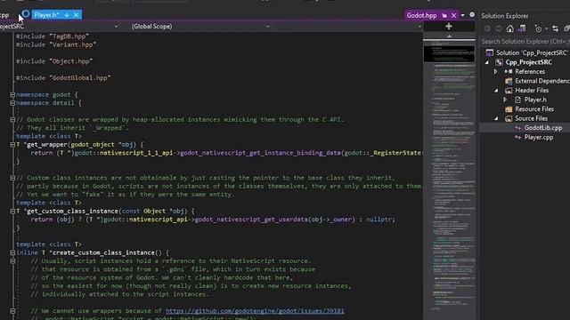Click the highlighted viewport in code minimap

tap(449, 53)
